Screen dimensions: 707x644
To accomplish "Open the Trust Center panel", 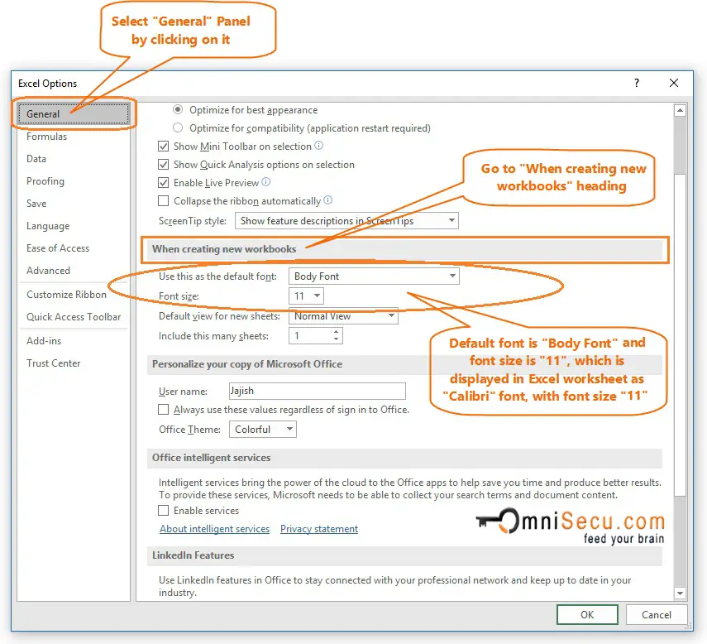I will point(53,363).
